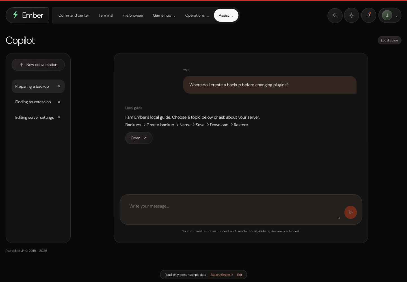Open the search magnifier icon
The height and width of the screenshot is (282, 407).
[335, 16]
